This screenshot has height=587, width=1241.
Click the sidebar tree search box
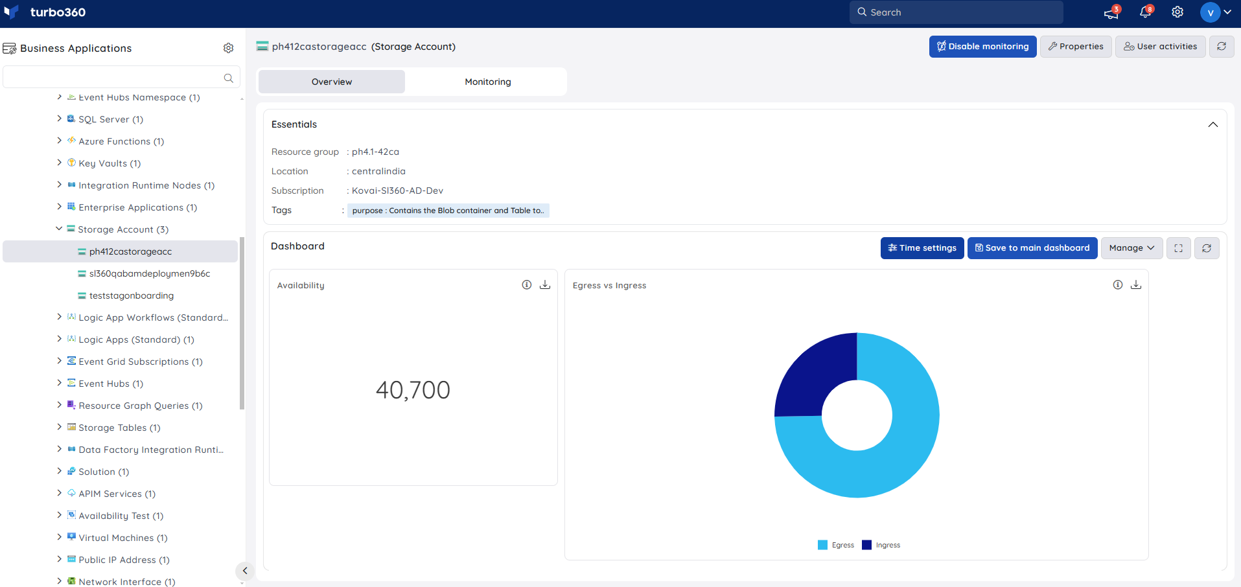click(121, 77)
